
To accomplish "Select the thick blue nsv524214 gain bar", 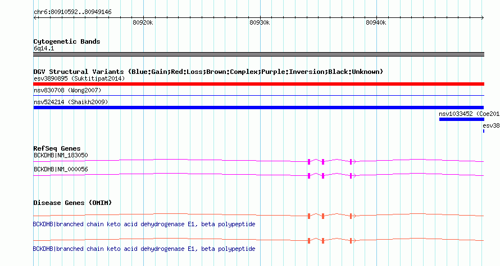I will [x=258, y=108].
